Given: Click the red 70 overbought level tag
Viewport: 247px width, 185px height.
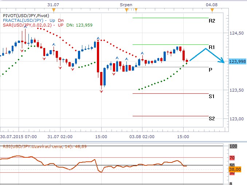Looking at the screenshot, I should (232, 158).
